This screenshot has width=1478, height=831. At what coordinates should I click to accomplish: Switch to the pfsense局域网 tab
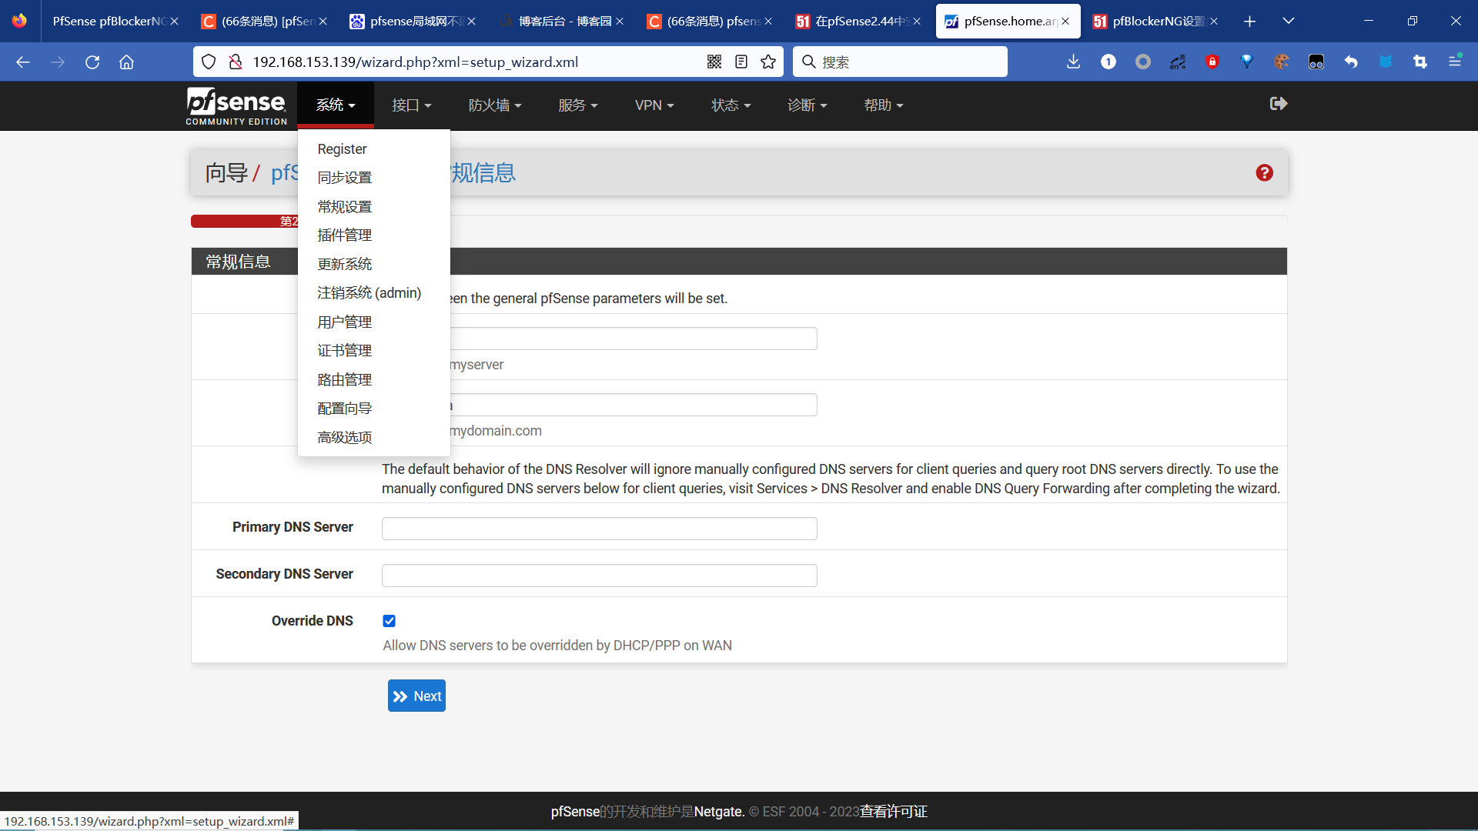click(x=411, y=22)
